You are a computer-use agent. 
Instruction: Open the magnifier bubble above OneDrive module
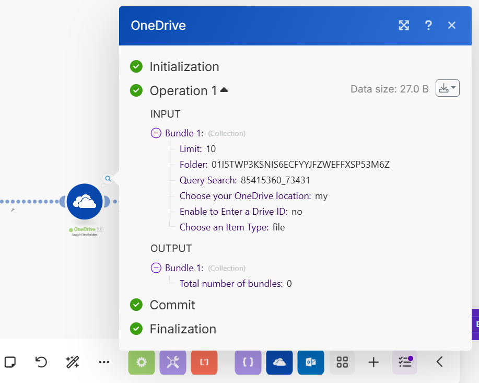coord(108,179)
